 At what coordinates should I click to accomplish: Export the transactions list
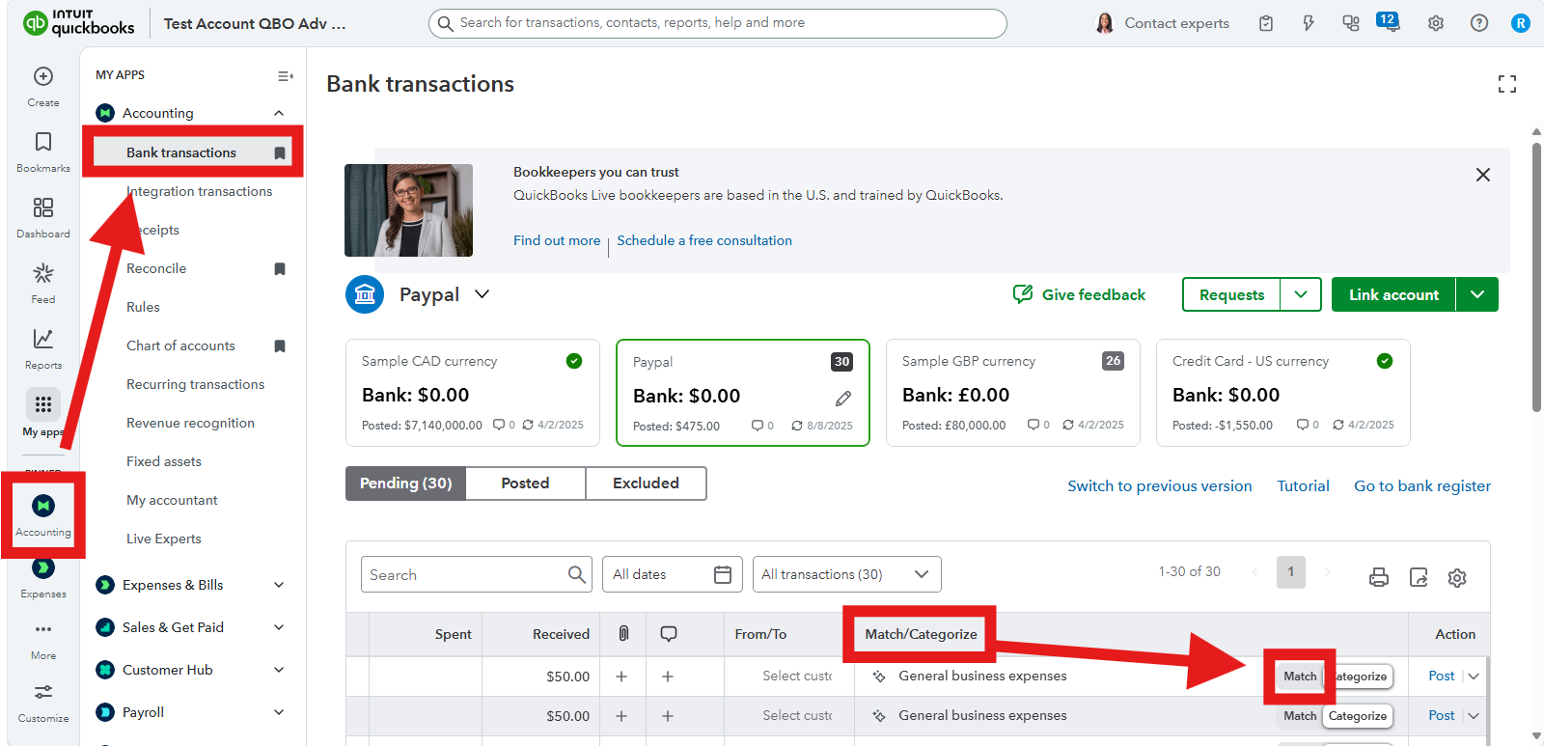[x=1419, y=577]
